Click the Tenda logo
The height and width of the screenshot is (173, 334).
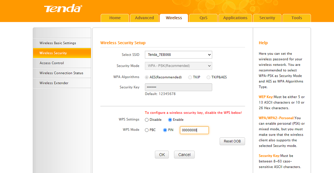(63, 8)
